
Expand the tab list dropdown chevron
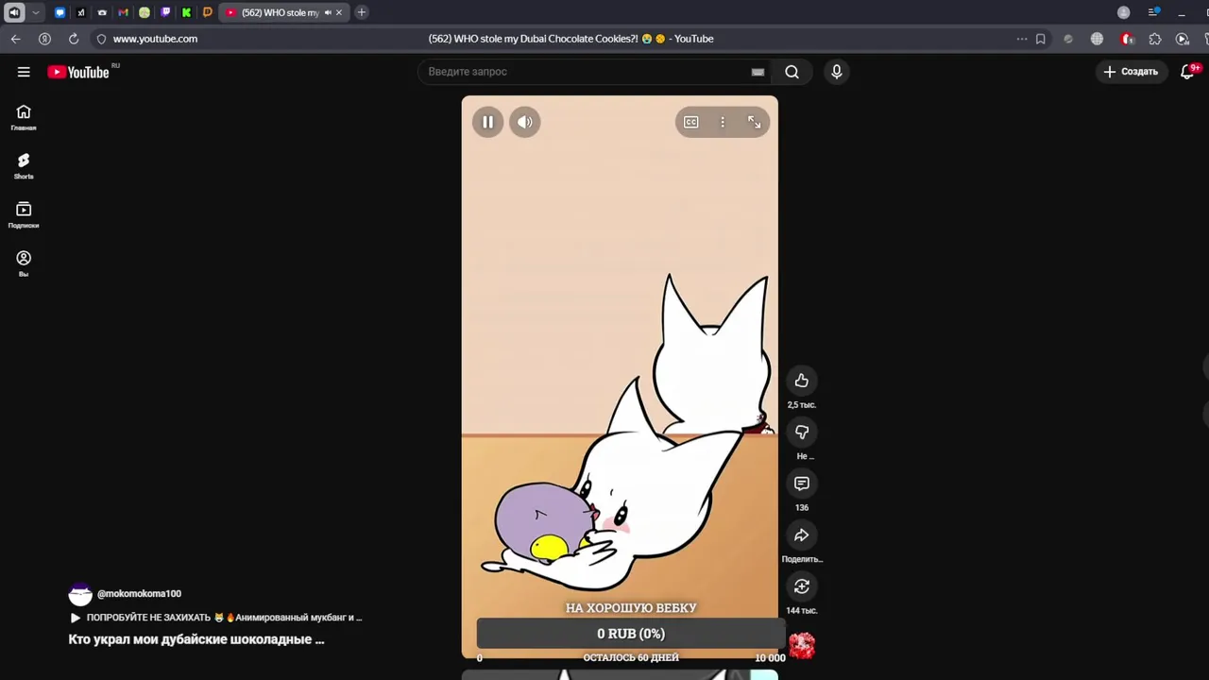click(36, 12)
